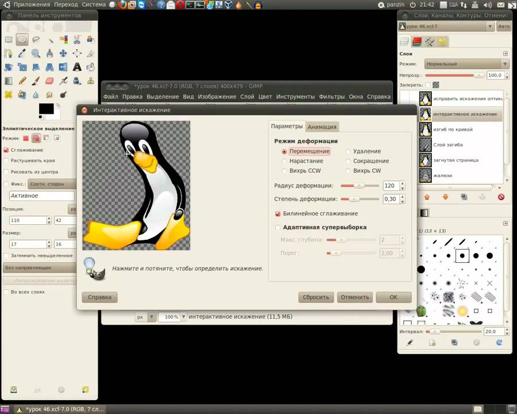517x414 pixels.
Task: Open the image selector урок 46.xcf-7 dropdown
Action: point(446,26)
